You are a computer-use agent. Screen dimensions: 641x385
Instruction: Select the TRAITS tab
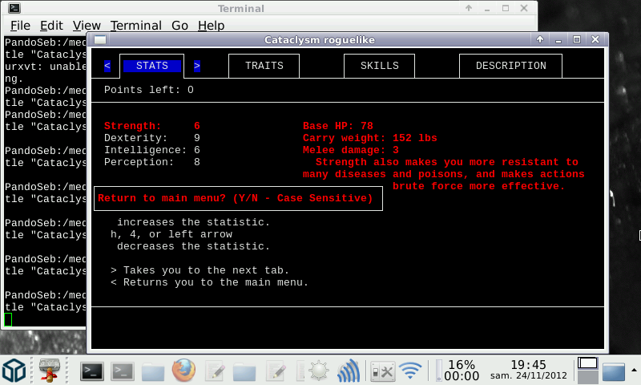pos(264,66)
